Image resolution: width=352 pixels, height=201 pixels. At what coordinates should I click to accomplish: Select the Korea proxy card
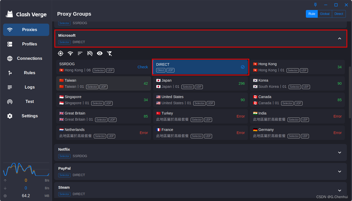click(x=297, y=83)
